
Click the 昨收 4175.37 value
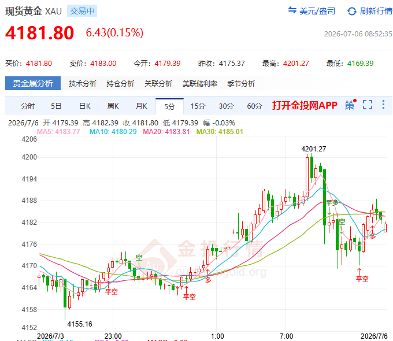pos(232,64)
